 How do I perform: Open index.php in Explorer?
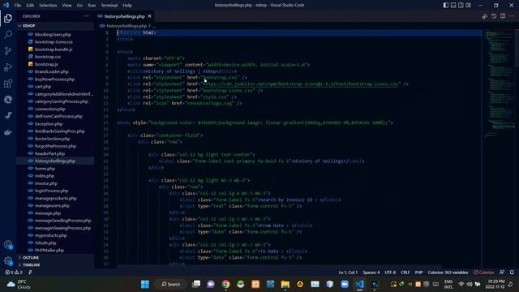point(45,176)
